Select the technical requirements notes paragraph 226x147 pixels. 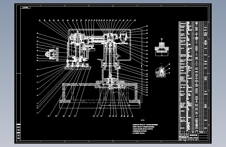pos(145,129)
